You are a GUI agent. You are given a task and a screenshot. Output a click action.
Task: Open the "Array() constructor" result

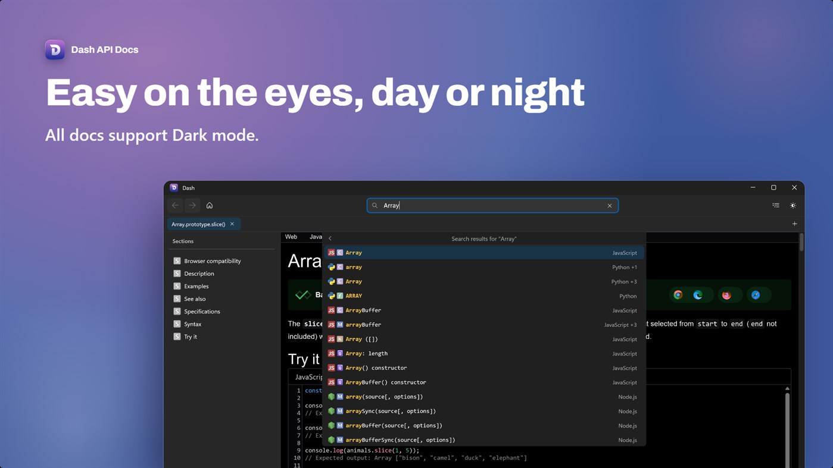click(483, 368)
